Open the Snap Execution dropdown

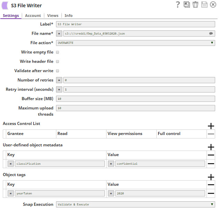coord(135,204)
